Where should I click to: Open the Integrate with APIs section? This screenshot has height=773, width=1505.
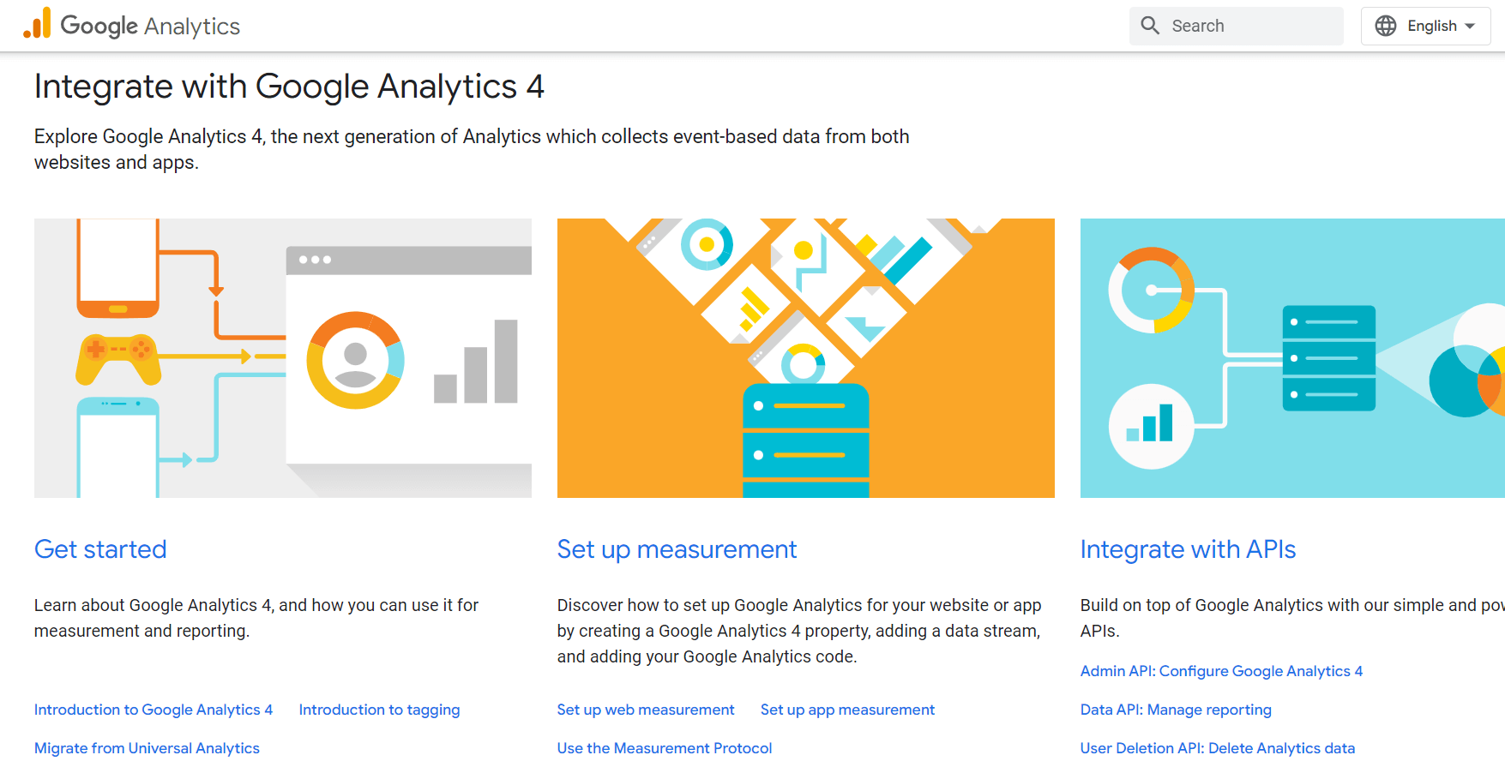[1188, 549]
